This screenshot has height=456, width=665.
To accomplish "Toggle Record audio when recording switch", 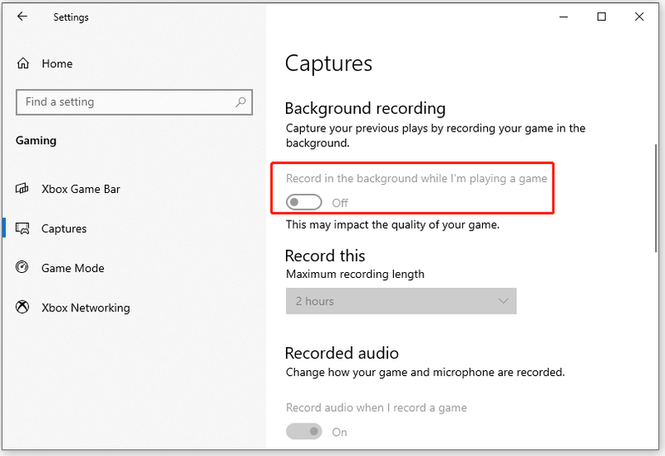I will 303,431.
